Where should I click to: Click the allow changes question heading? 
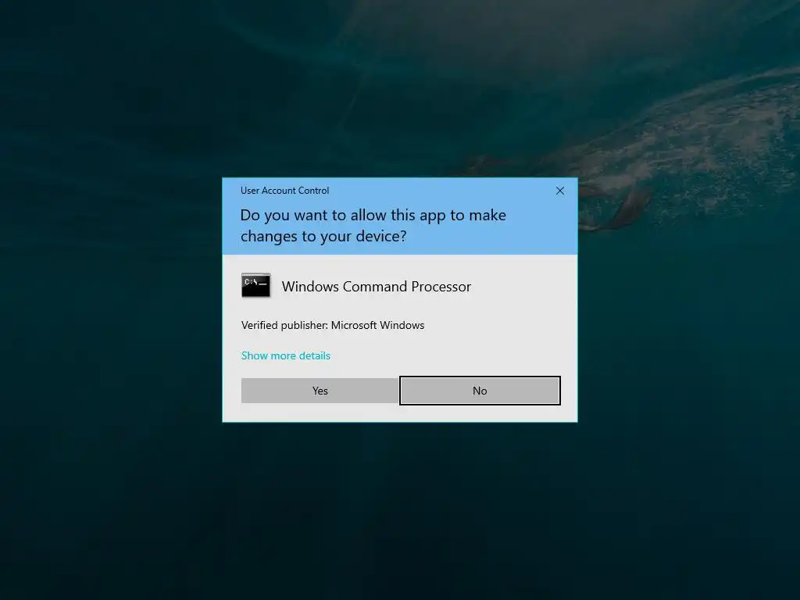[373, 226]
